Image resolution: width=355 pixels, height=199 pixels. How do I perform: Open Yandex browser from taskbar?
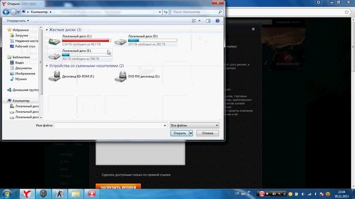point(27,194)
